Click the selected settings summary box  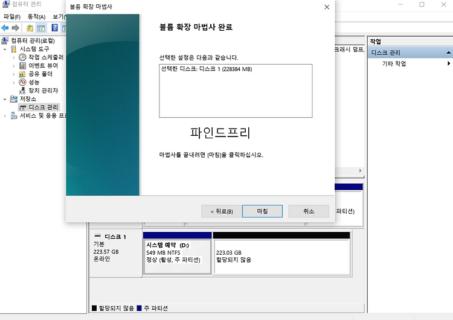point(236,91)
